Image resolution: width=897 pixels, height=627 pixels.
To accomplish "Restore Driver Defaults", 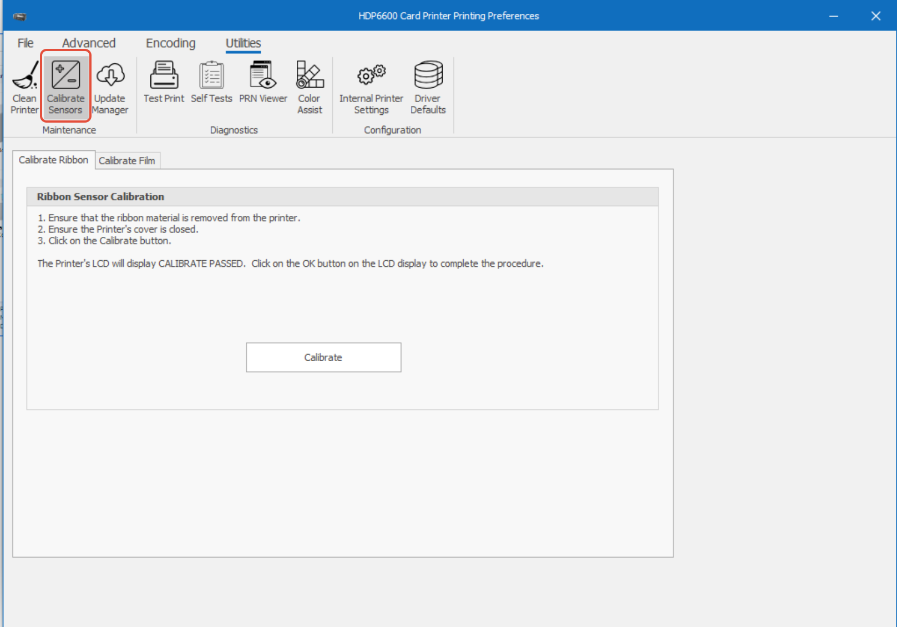I will pos(428,87).
